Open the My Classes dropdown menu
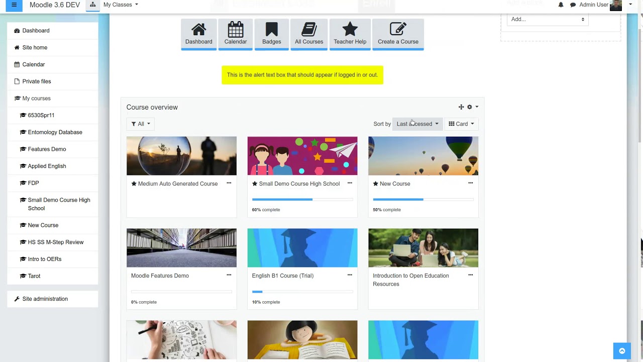The height and width of the screenshot is (362, 643). pos(121,5)
